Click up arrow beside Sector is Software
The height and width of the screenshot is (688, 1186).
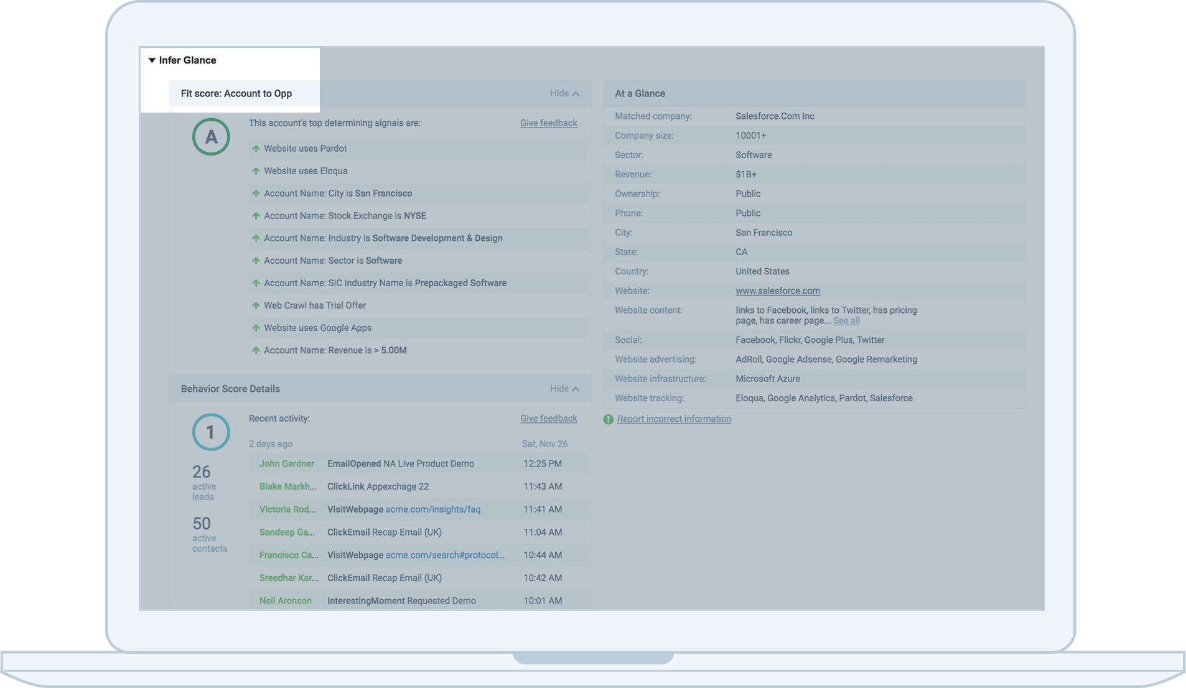(256, 261)
